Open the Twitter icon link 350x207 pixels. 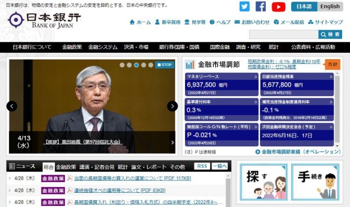pos(244,6)
